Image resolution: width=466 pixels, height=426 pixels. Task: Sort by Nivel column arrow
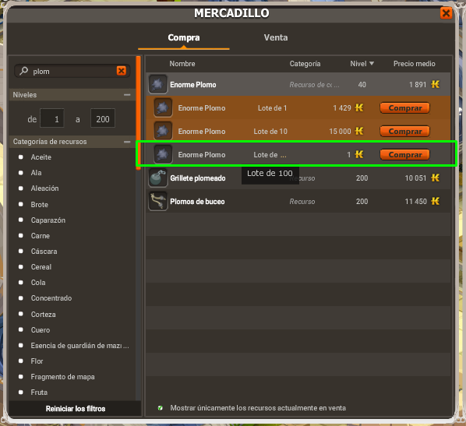pyautogui.click(x=372, y=63)
